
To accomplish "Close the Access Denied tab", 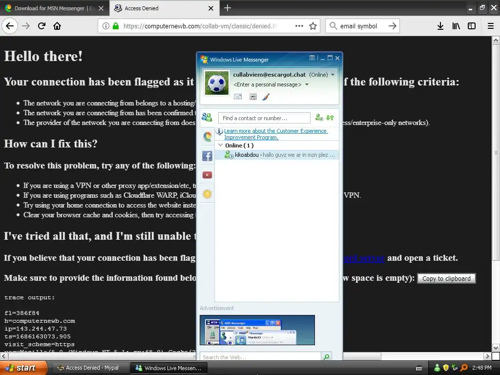I will coord(211,8).
